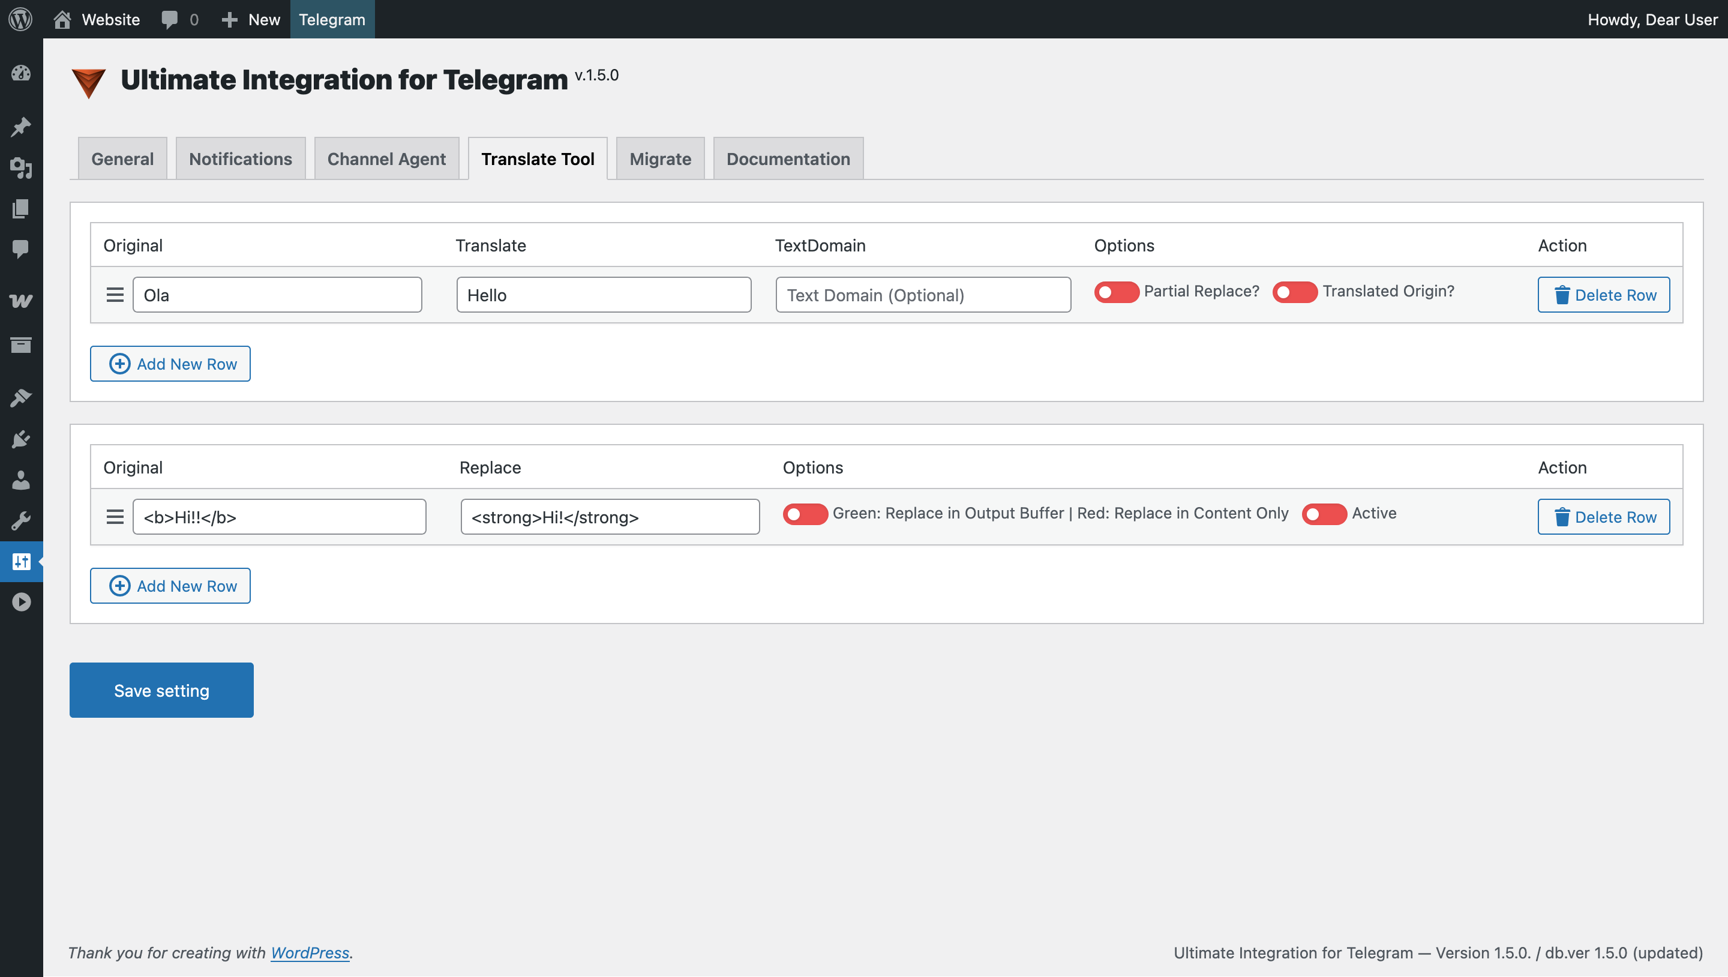Delete the Ola translation row
The height and width of the screenshot is (977, 1728).
[x=1604, y=295]
